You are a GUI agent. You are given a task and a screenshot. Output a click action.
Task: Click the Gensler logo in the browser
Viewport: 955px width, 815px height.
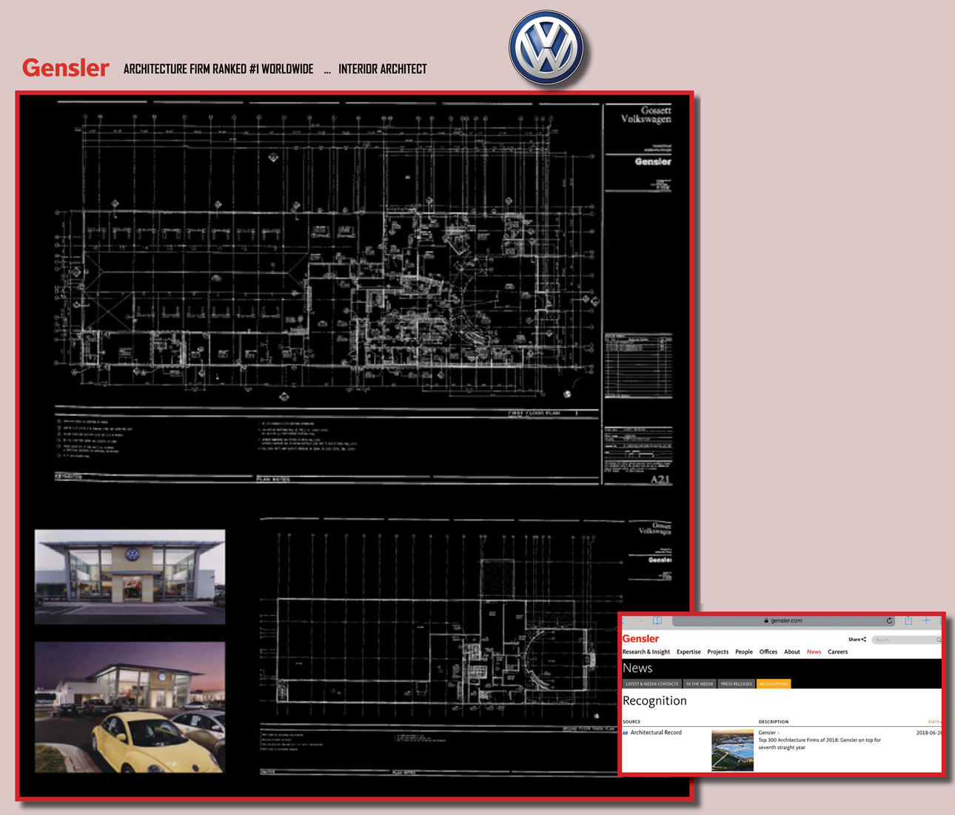pyautogui.click(x=640, y=638)
